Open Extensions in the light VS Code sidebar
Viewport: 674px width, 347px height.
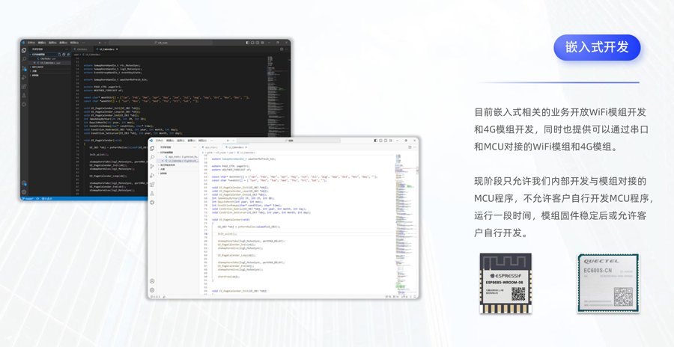[153, 185]
